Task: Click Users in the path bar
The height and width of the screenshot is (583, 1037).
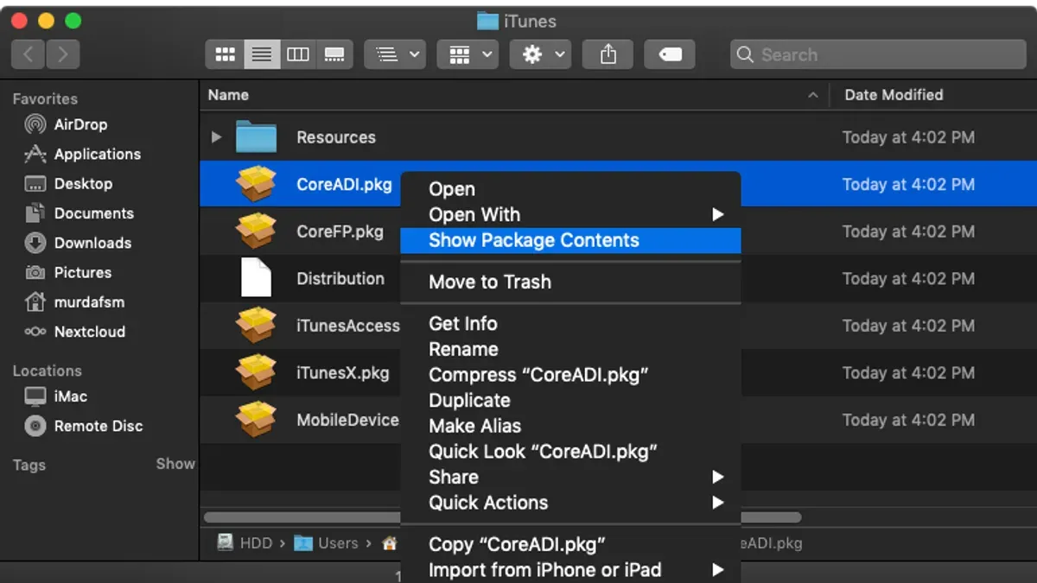Action: tap(326, 543)
